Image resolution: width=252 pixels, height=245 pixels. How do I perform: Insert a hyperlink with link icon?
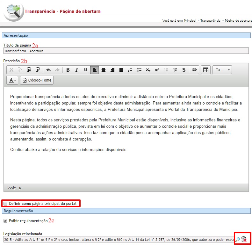[194, 70]
